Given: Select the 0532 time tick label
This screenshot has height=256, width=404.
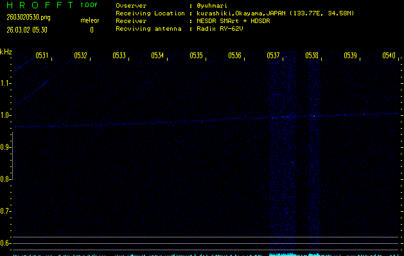Looking at the screenshot, I should coord(80,56).
